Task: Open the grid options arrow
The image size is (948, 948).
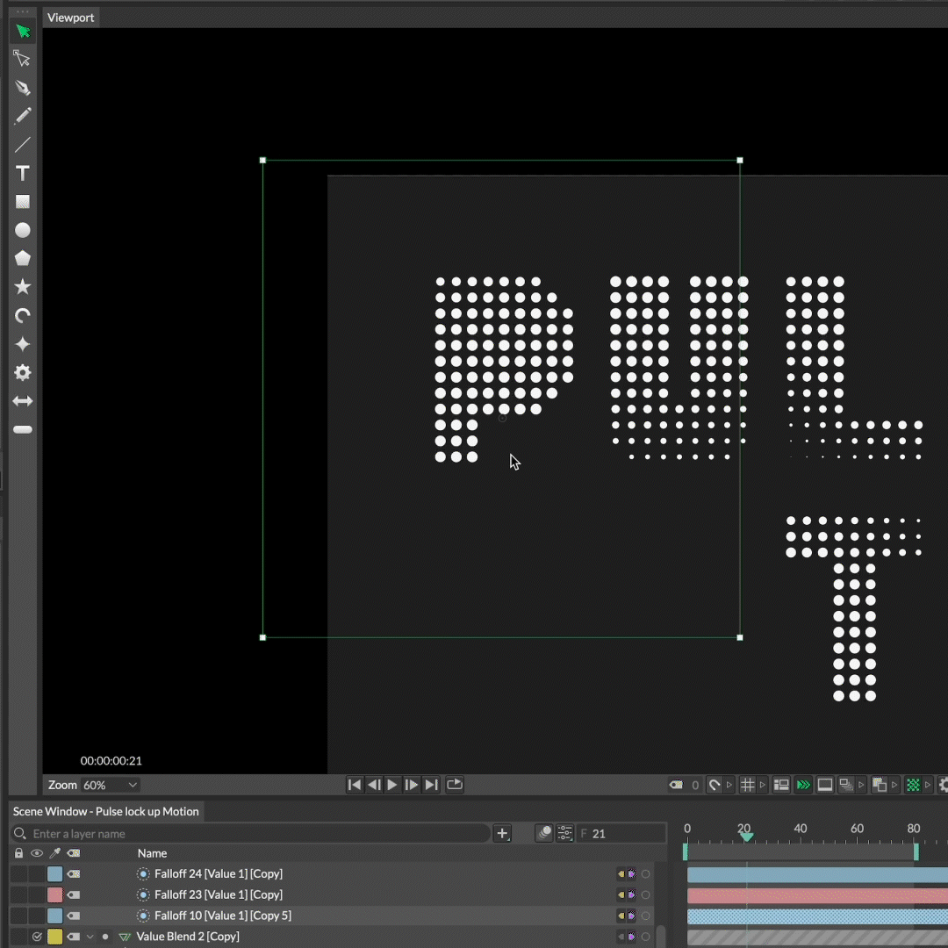Action: [x=763, y=785]
